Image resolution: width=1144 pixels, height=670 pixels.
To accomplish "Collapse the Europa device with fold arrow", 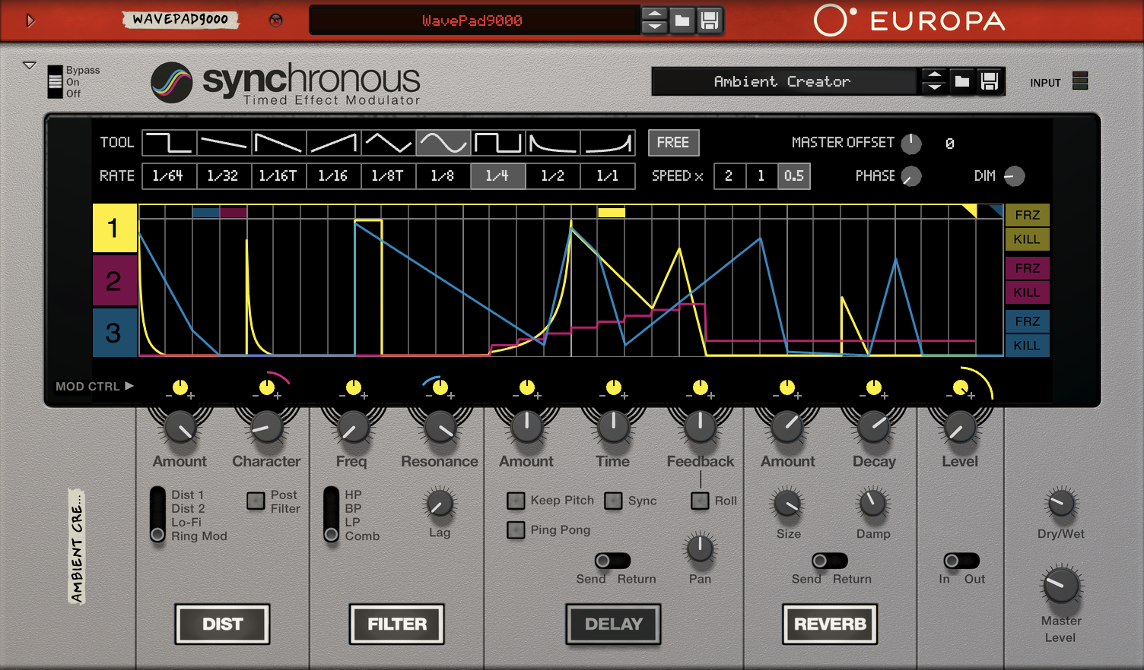I will [30, 21].
